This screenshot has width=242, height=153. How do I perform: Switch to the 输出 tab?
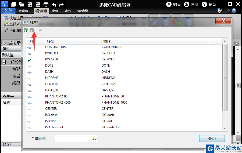[67, 11]
